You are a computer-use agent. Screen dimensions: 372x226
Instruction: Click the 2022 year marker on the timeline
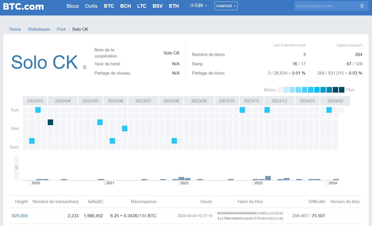[184, 183]
